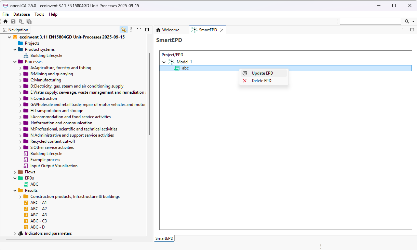Toggle Link with Editor in Navigation

[x=123, y=30]
